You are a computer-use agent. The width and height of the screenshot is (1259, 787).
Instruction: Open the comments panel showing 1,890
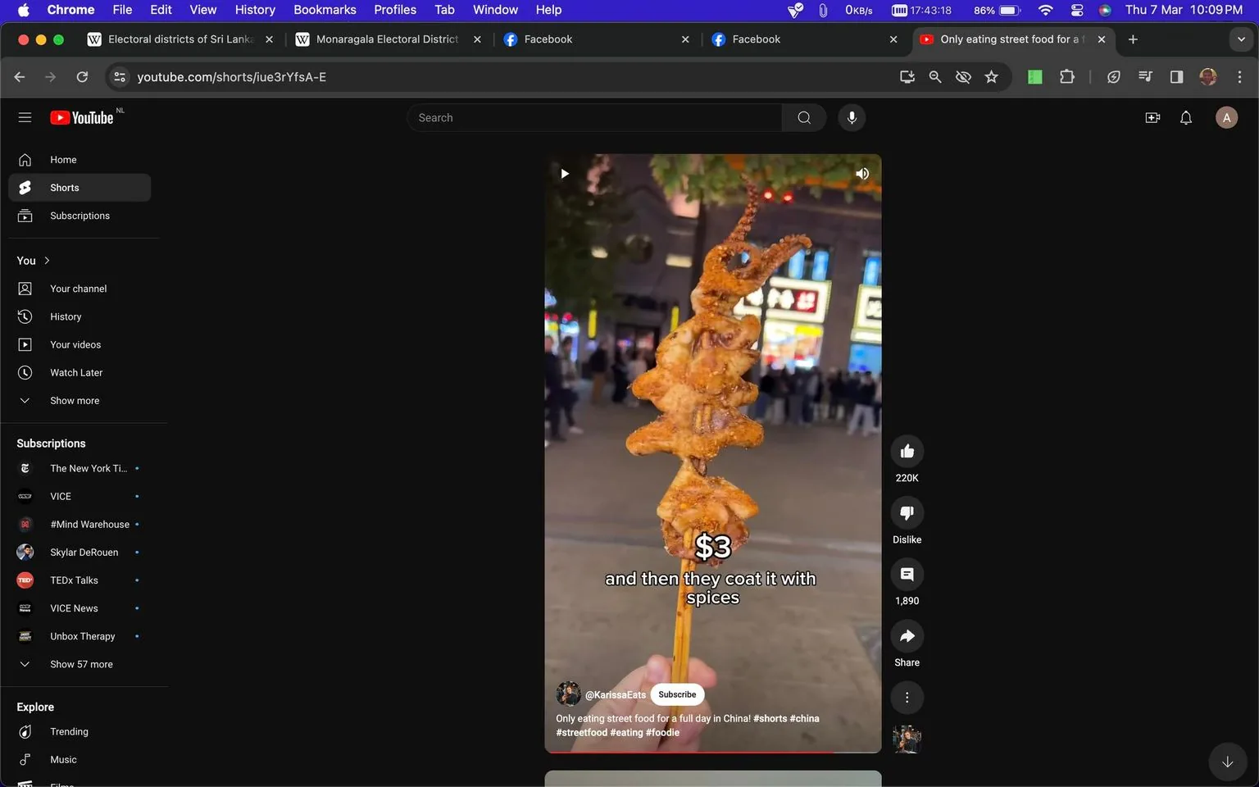[907, 574]
